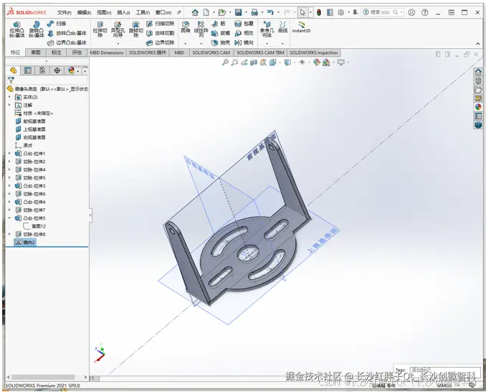Choose the 扫描 sweep feature tool
Viewport: 486px width, 392px height.
(57, 24)
